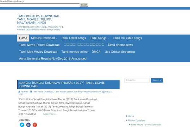Click chevron icon beside sidebar Movies Download
The image size is (190, 127).
click(x=127, y=120)
